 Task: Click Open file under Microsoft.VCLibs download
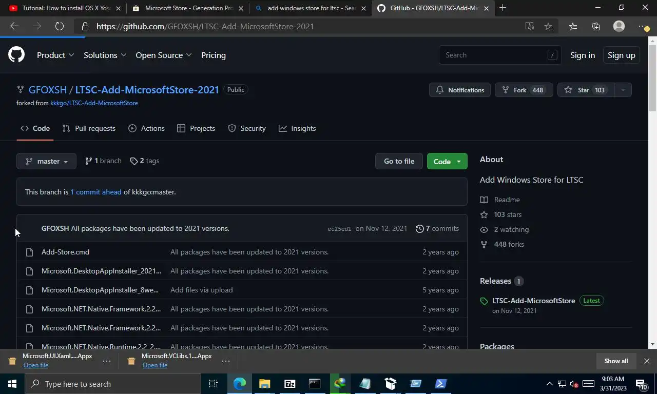tap(155, 365)
